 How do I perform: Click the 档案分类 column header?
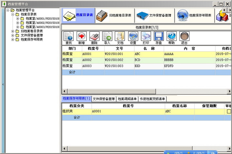tap(77, 106)
